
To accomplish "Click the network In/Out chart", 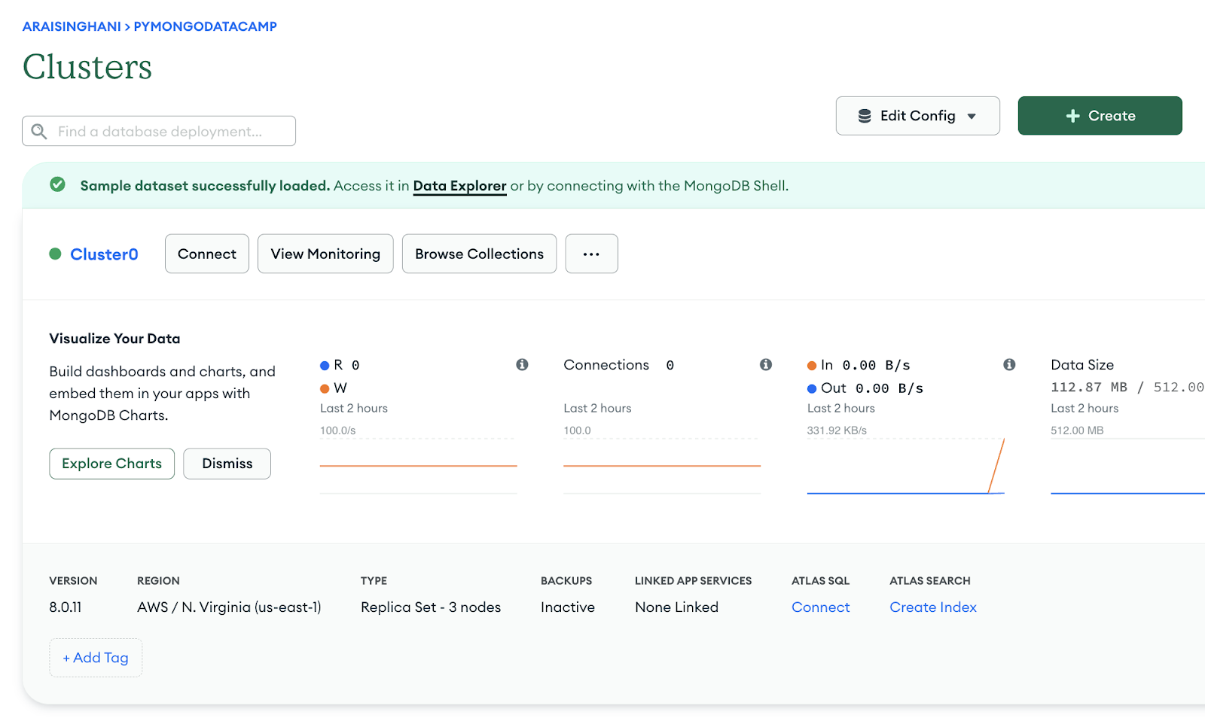I will [905, 465].
